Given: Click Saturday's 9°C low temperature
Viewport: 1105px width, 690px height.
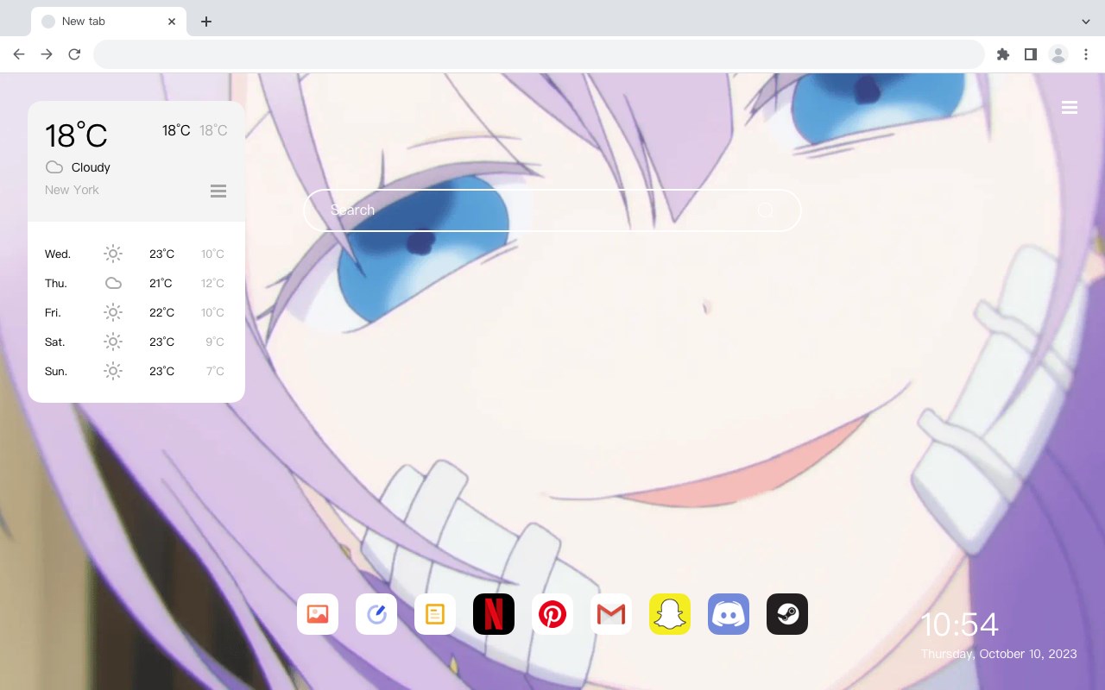Looking at the screenshot, I should 215,342.
